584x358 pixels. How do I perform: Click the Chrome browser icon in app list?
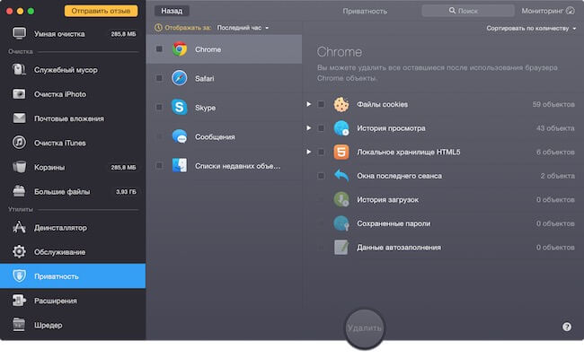[x=180, y=49]
